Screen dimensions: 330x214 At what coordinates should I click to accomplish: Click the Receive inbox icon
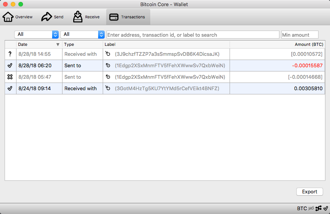(78, 17)
